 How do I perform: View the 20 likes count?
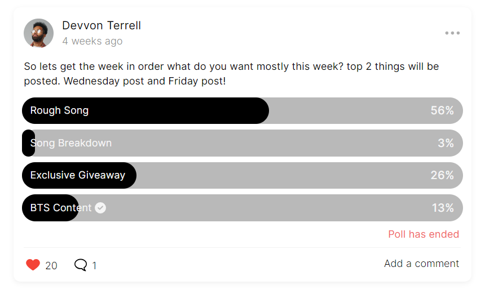pos(51,265)
